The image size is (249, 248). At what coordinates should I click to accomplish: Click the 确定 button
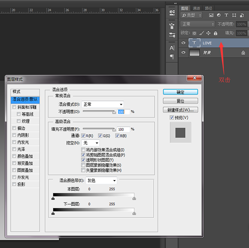[180, 92]
